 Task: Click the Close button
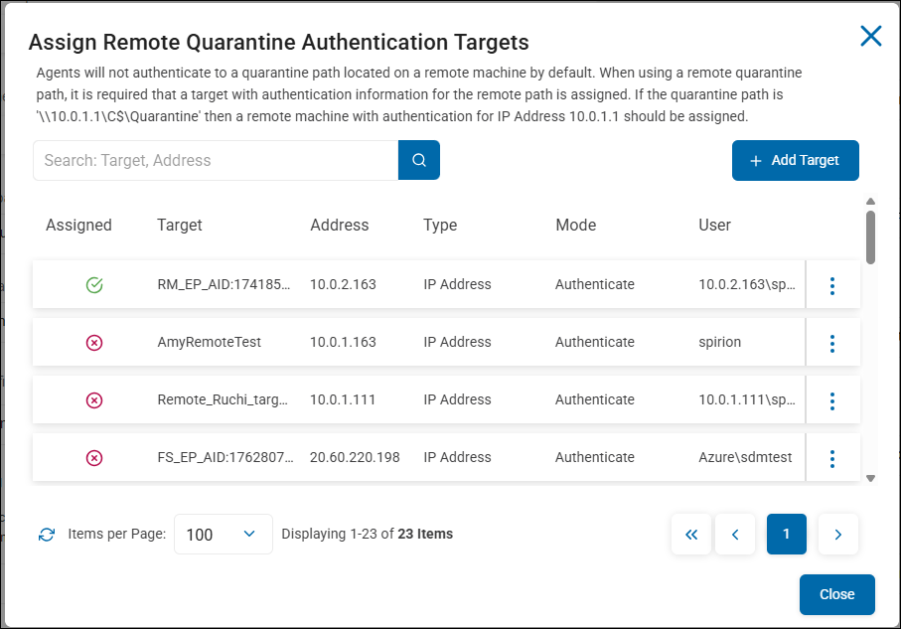pyautogui.click(x=836, y=594)
